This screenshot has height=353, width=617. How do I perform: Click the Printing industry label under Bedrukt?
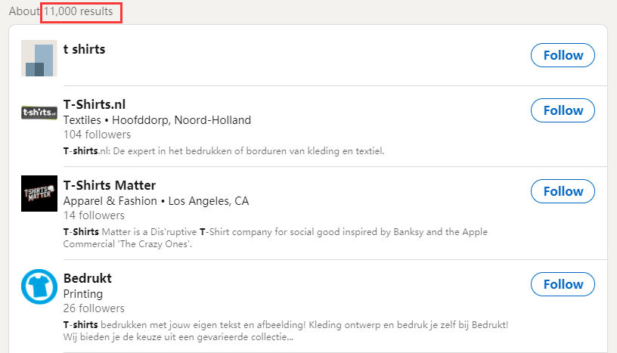pyautogui.click(x=83, y=293)
